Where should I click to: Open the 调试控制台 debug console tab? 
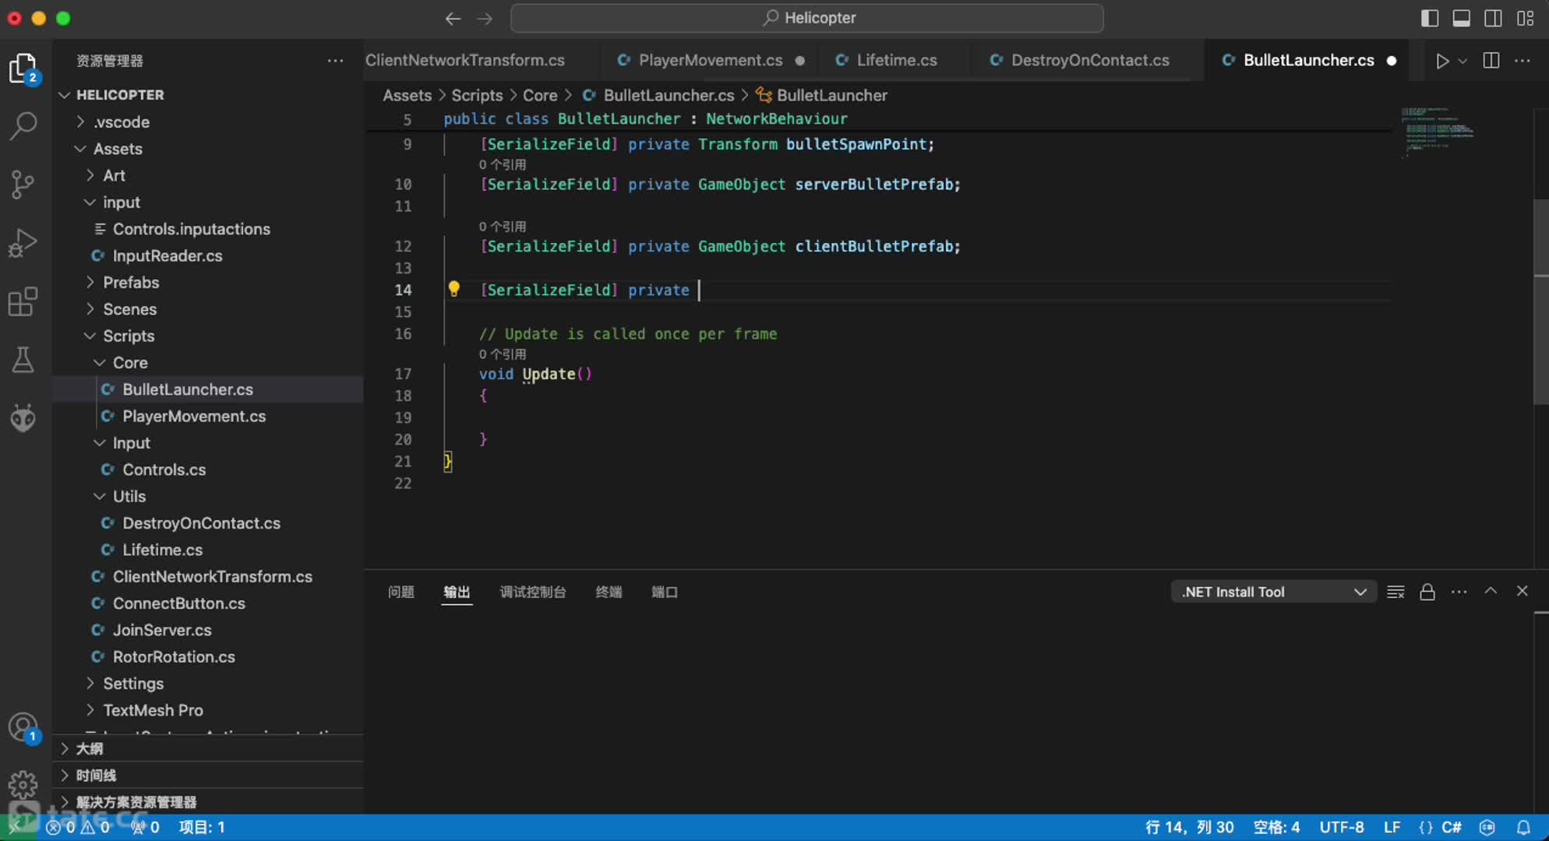click(x=532, y=592)
